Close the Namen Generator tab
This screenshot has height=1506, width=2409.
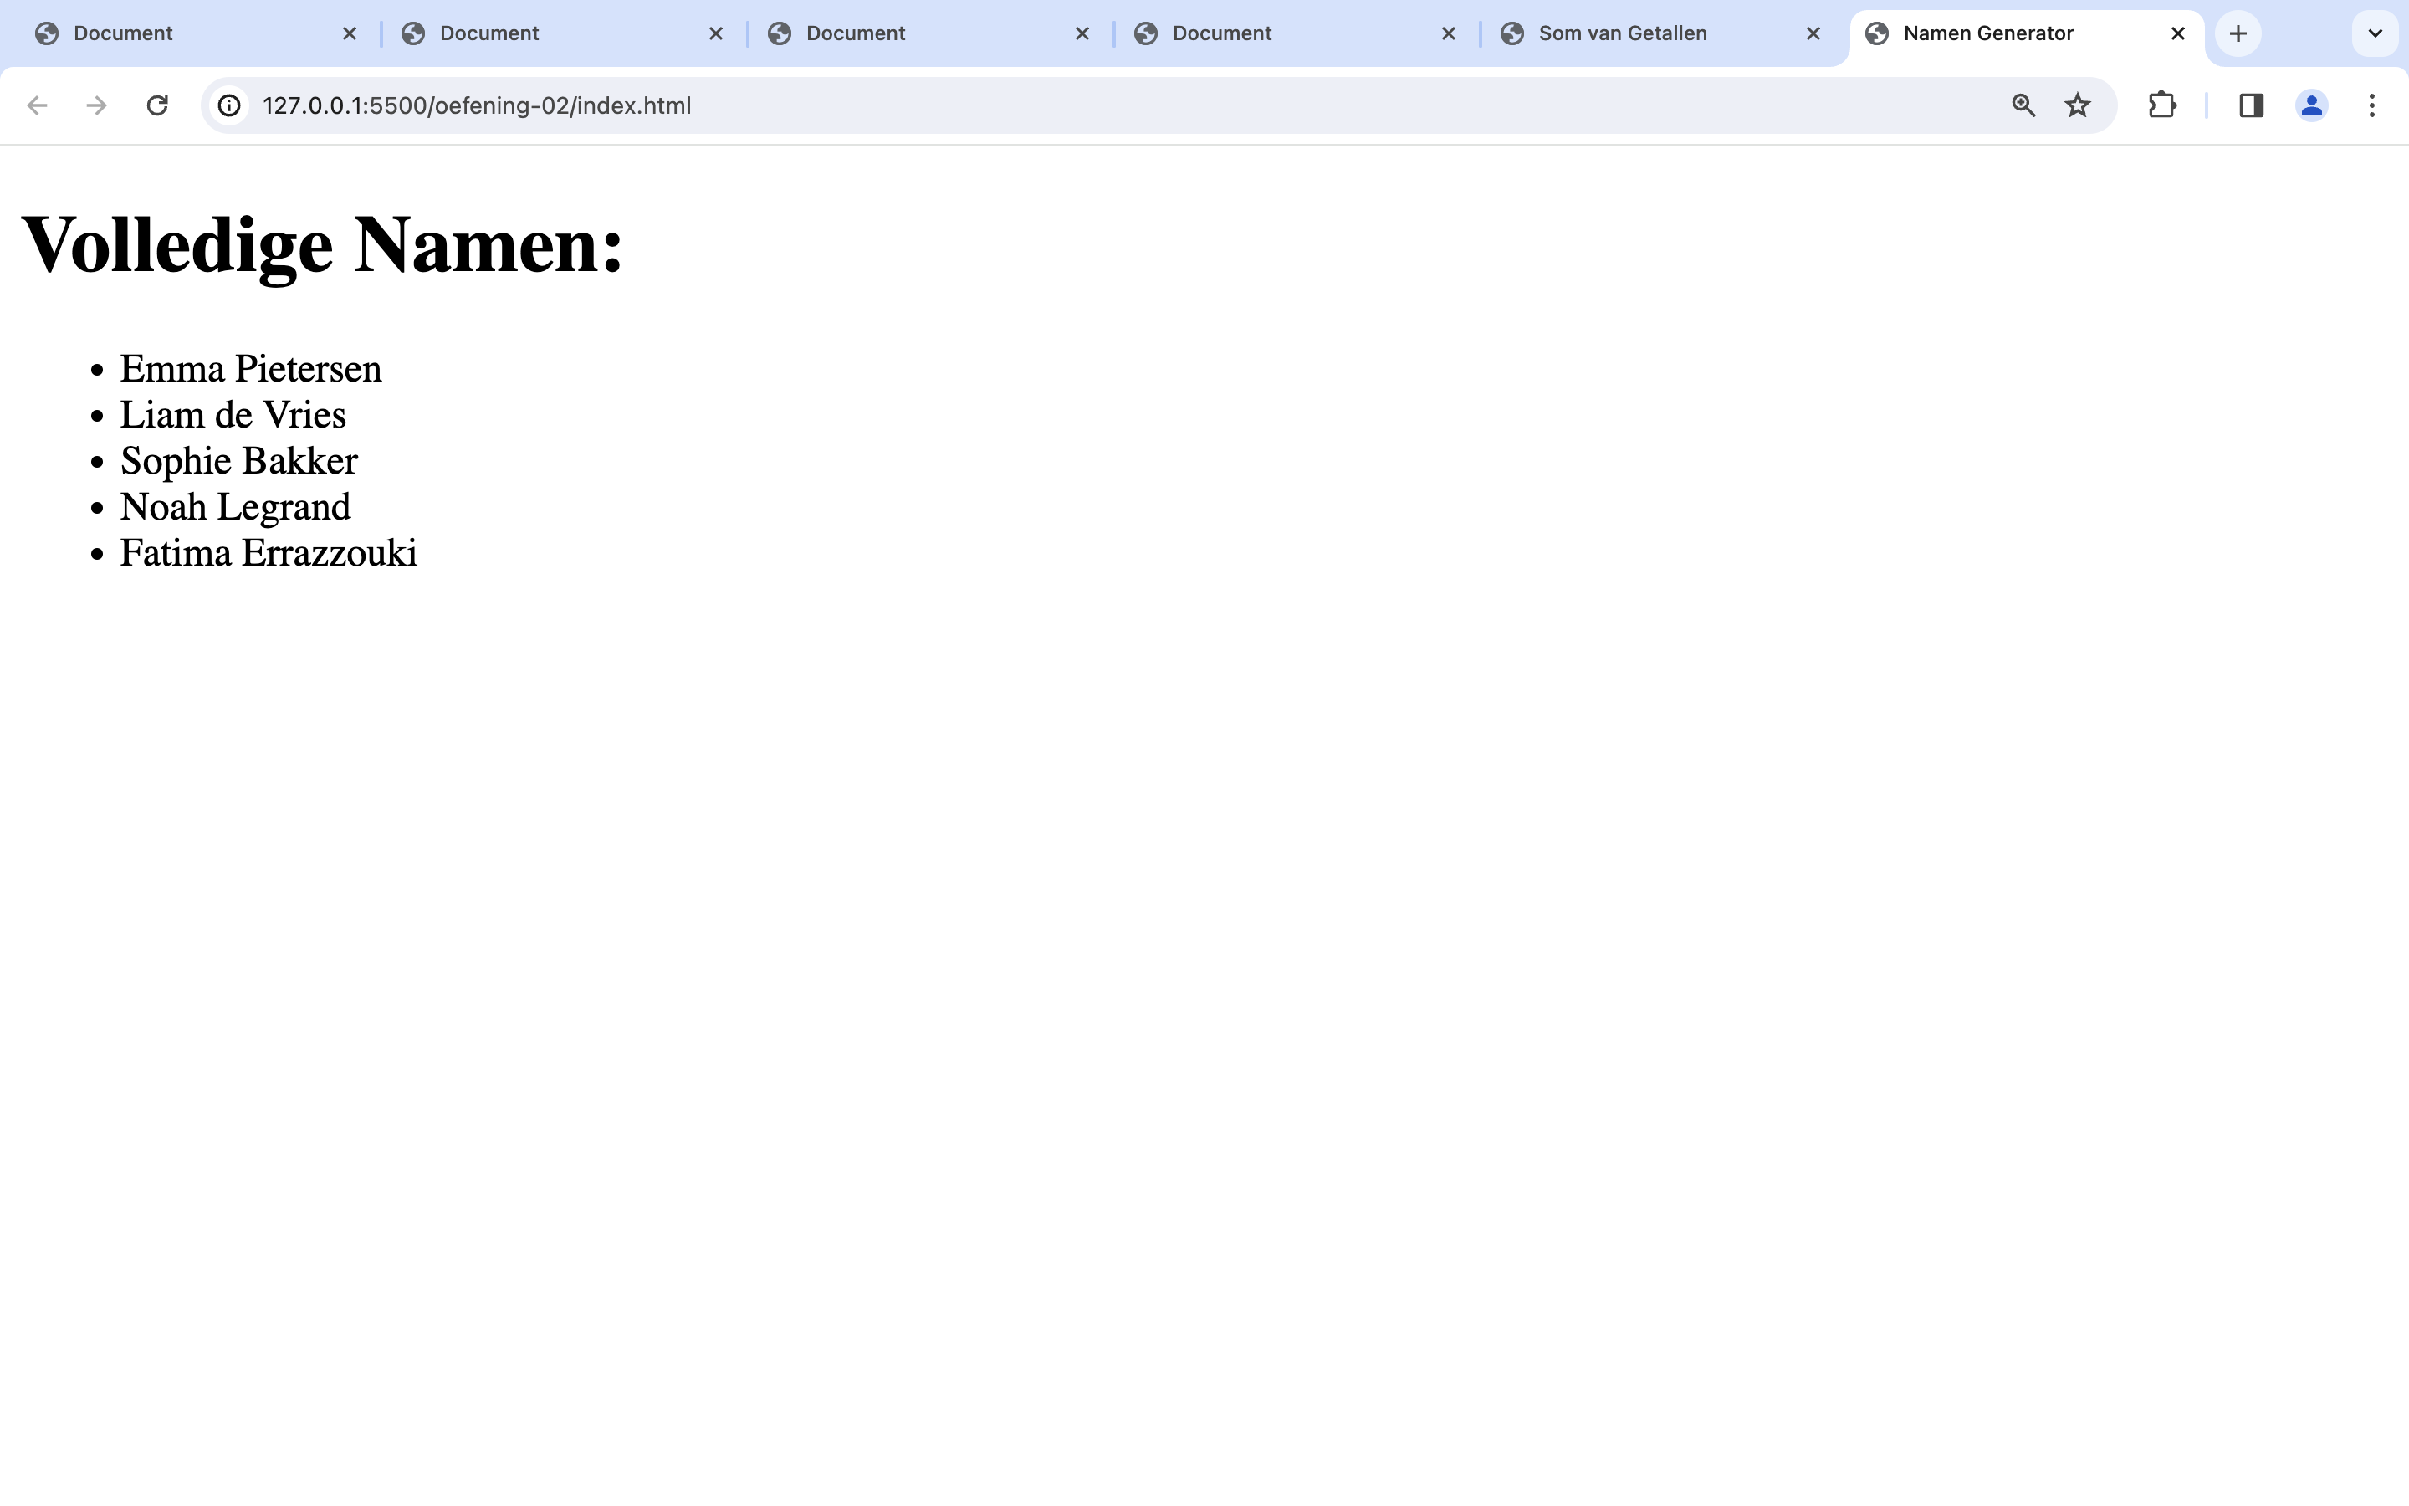click(2178, 33)
